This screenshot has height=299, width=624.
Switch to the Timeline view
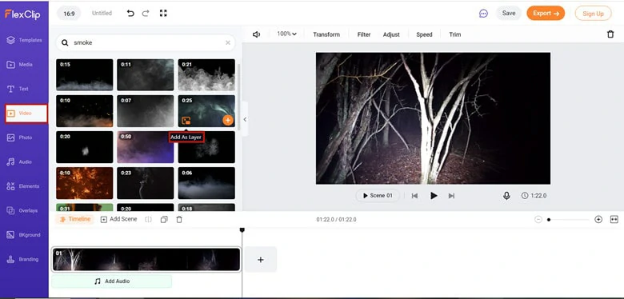(75, 219)
